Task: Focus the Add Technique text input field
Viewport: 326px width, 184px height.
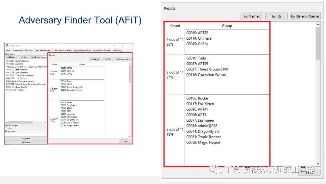Action: (26, 135)
